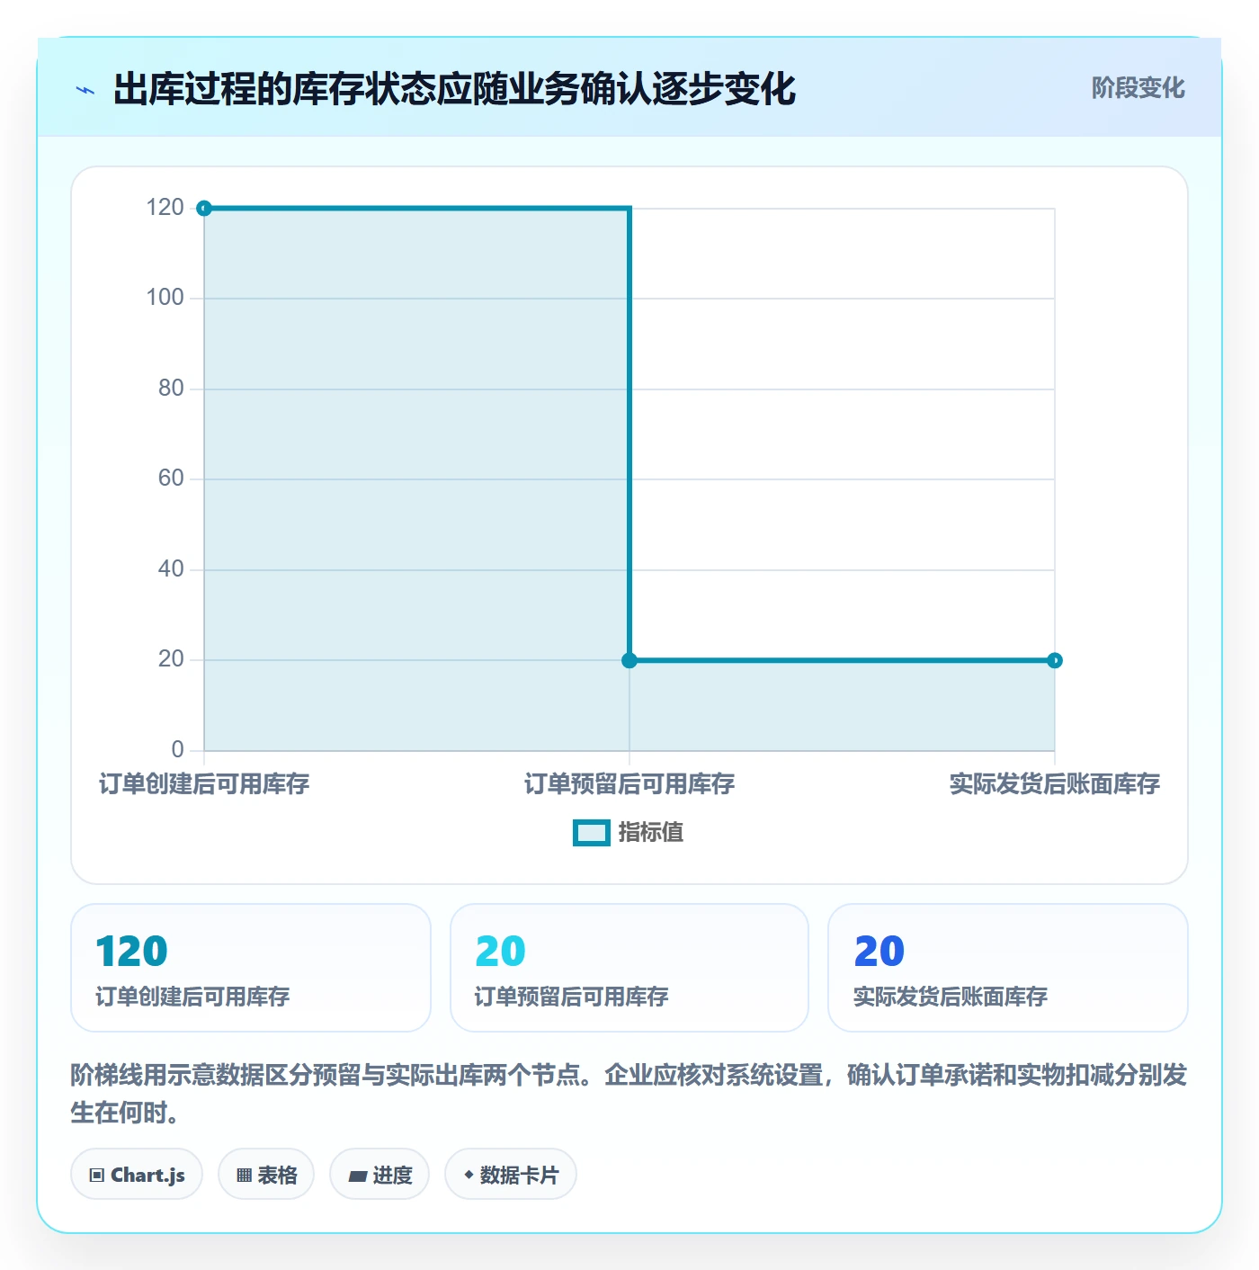Click the bar icon in the 进度 chip
Viewport: 1259px width, 1270px height.
358,1176
